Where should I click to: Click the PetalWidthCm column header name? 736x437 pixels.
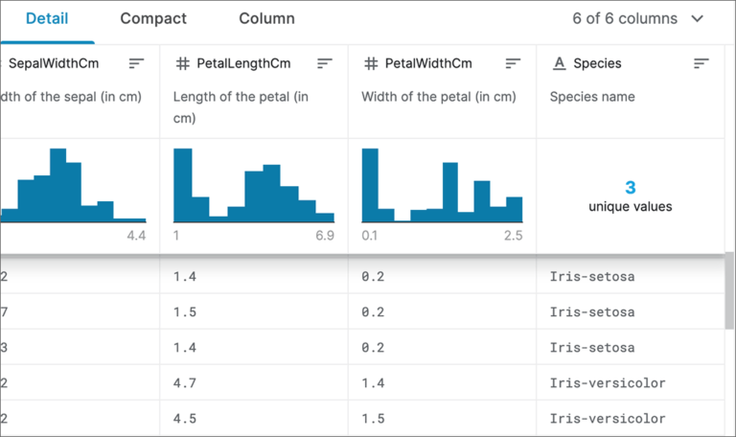point(428,63)
